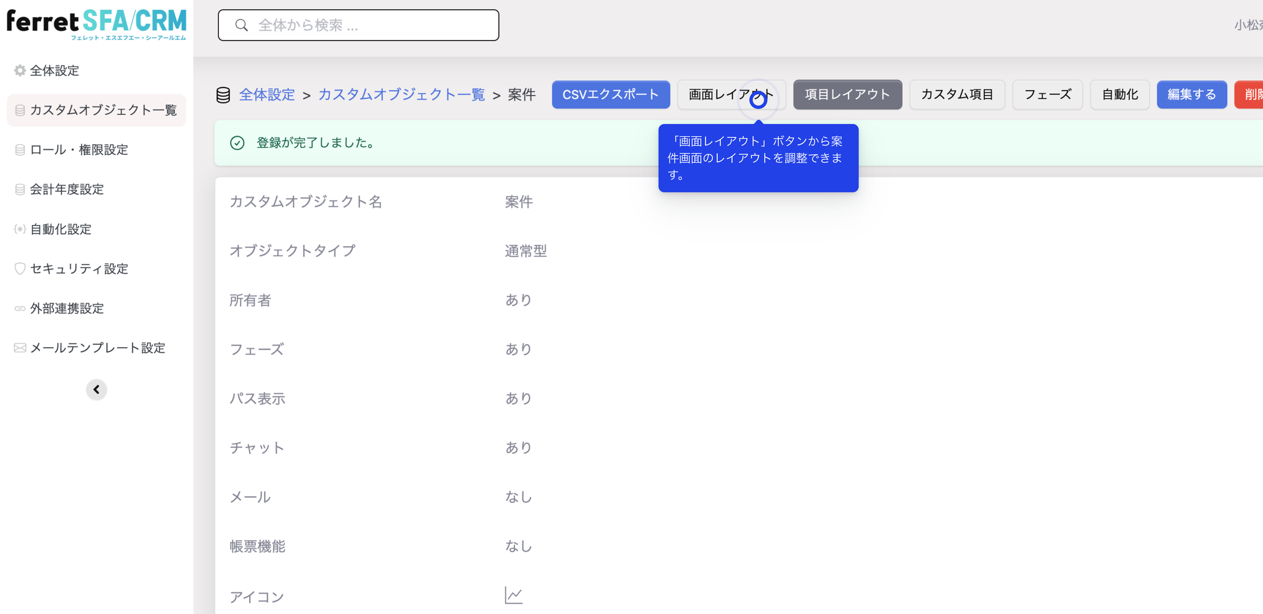Click the 案件 text in the breadcrumb
Screen dimensions: 1263x614
pyautogui.click(x=522, y=95)
